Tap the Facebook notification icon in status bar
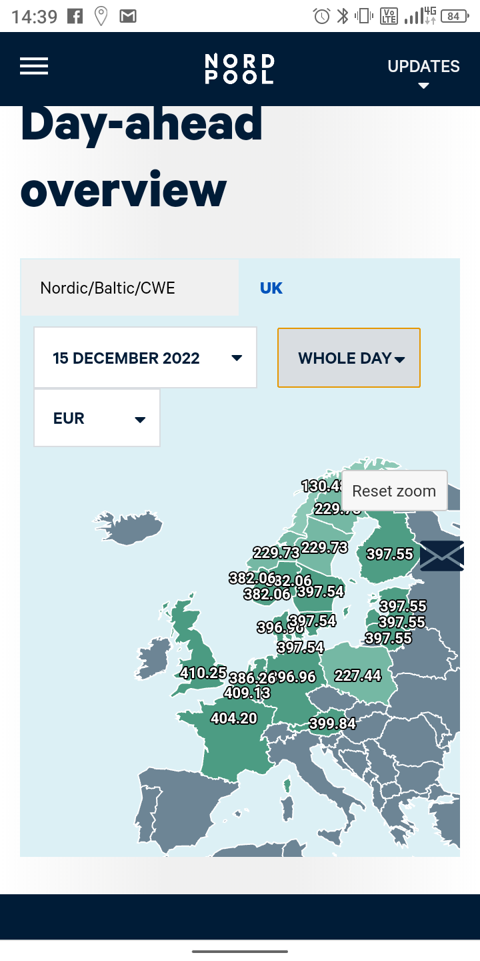 [x=75, y=16]
